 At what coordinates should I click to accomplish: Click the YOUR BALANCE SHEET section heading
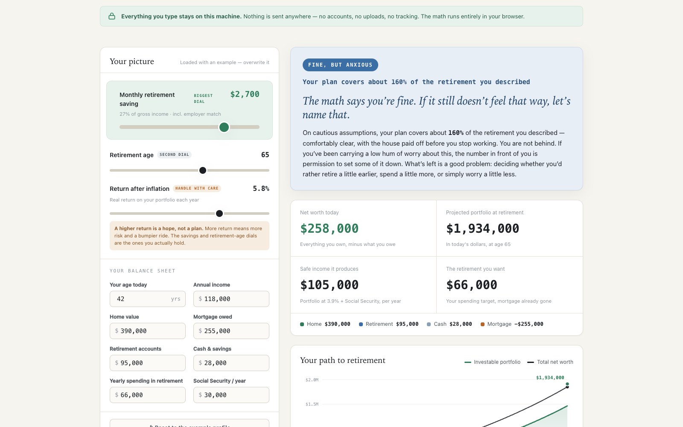tap(143, 271)
